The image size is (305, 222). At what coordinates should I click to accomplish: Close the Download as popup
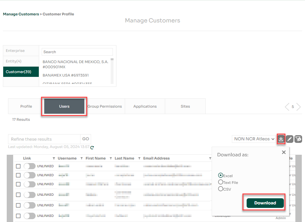pos(284,152)
